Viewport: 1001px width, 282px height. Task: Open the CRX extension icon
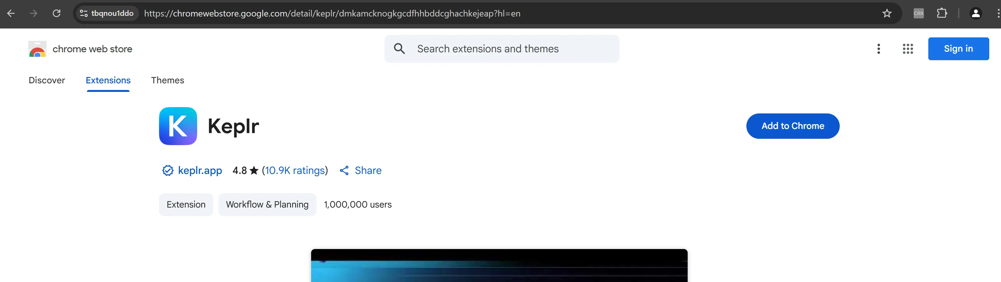(x=919, y=14)
